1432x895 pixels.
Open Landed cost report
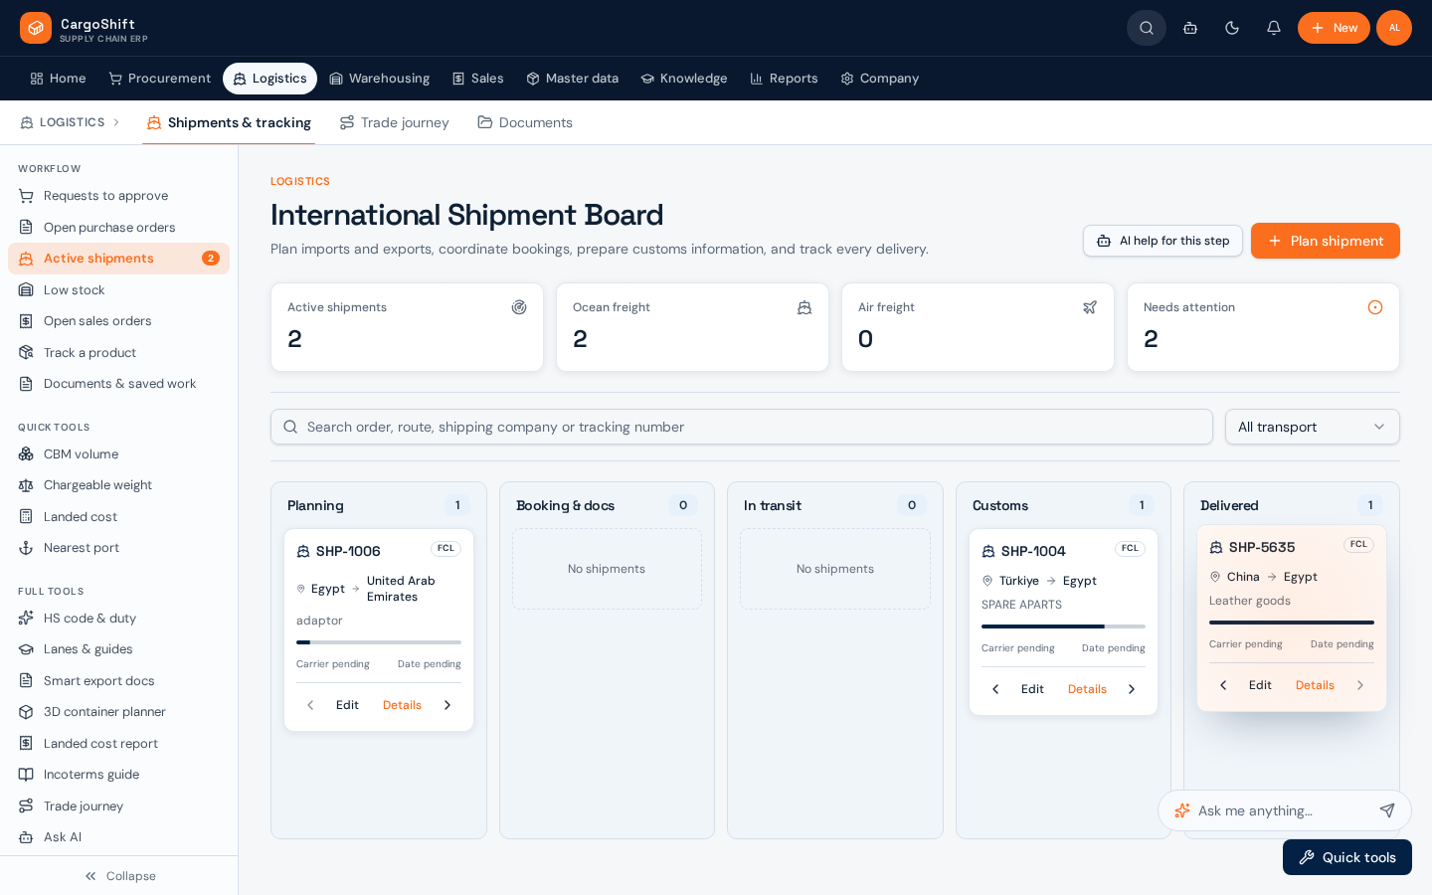click(x=118, y=744)
